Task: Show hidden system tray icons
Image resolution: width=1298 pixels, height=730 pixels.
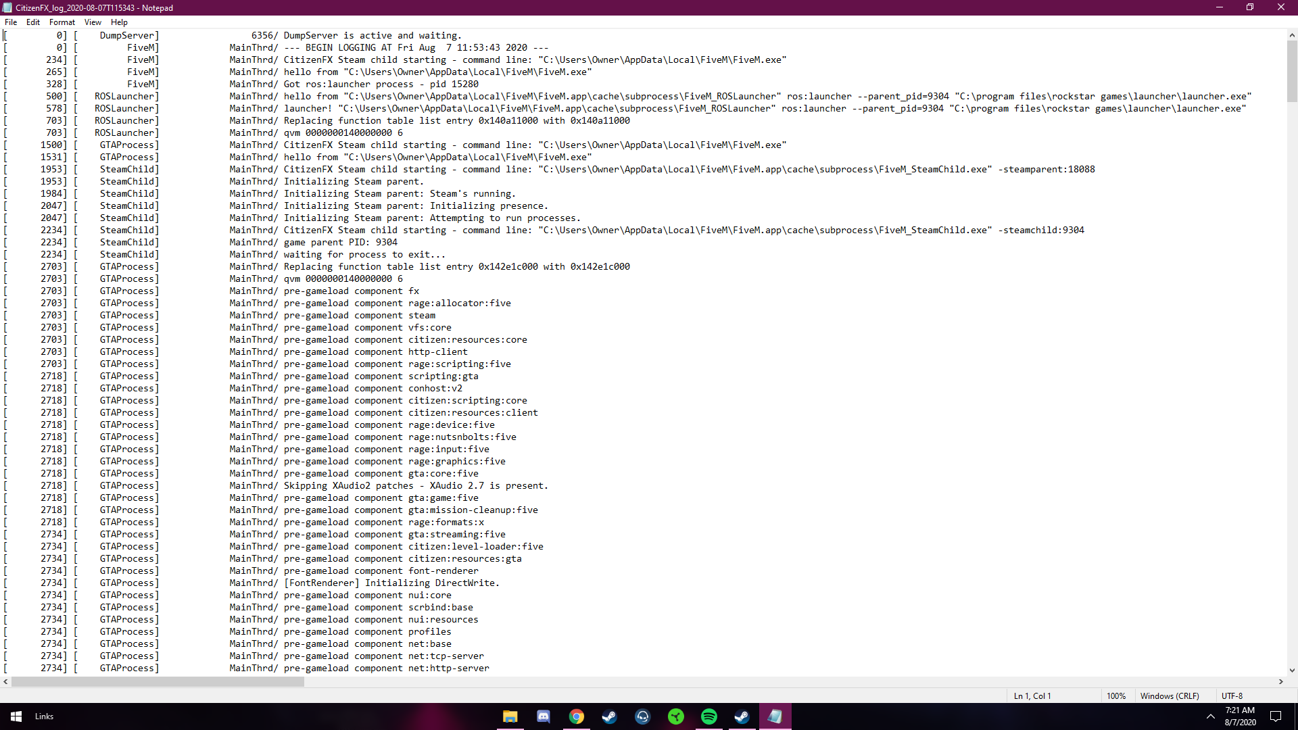Action: 1210,716
